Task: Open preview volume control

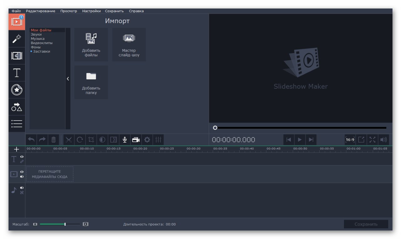Action: (x=383, y=140)
